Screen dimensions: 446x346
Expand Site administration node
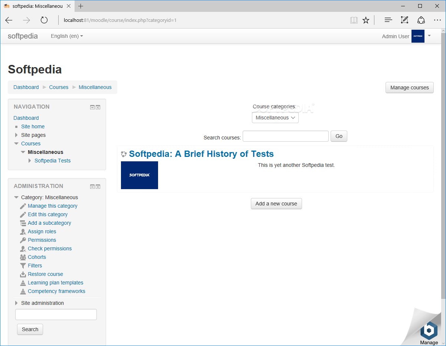click(x=16, y=303)
